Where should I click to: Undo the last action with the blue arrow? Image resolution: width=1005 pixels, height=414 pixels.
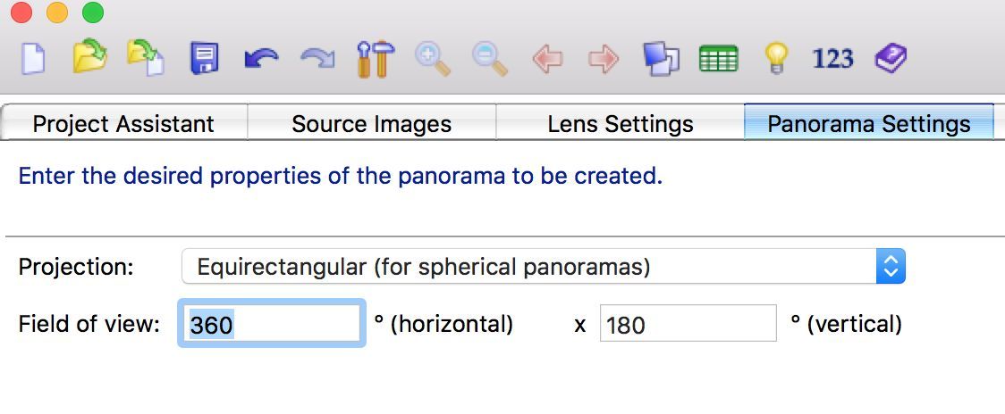click(261, 60)
